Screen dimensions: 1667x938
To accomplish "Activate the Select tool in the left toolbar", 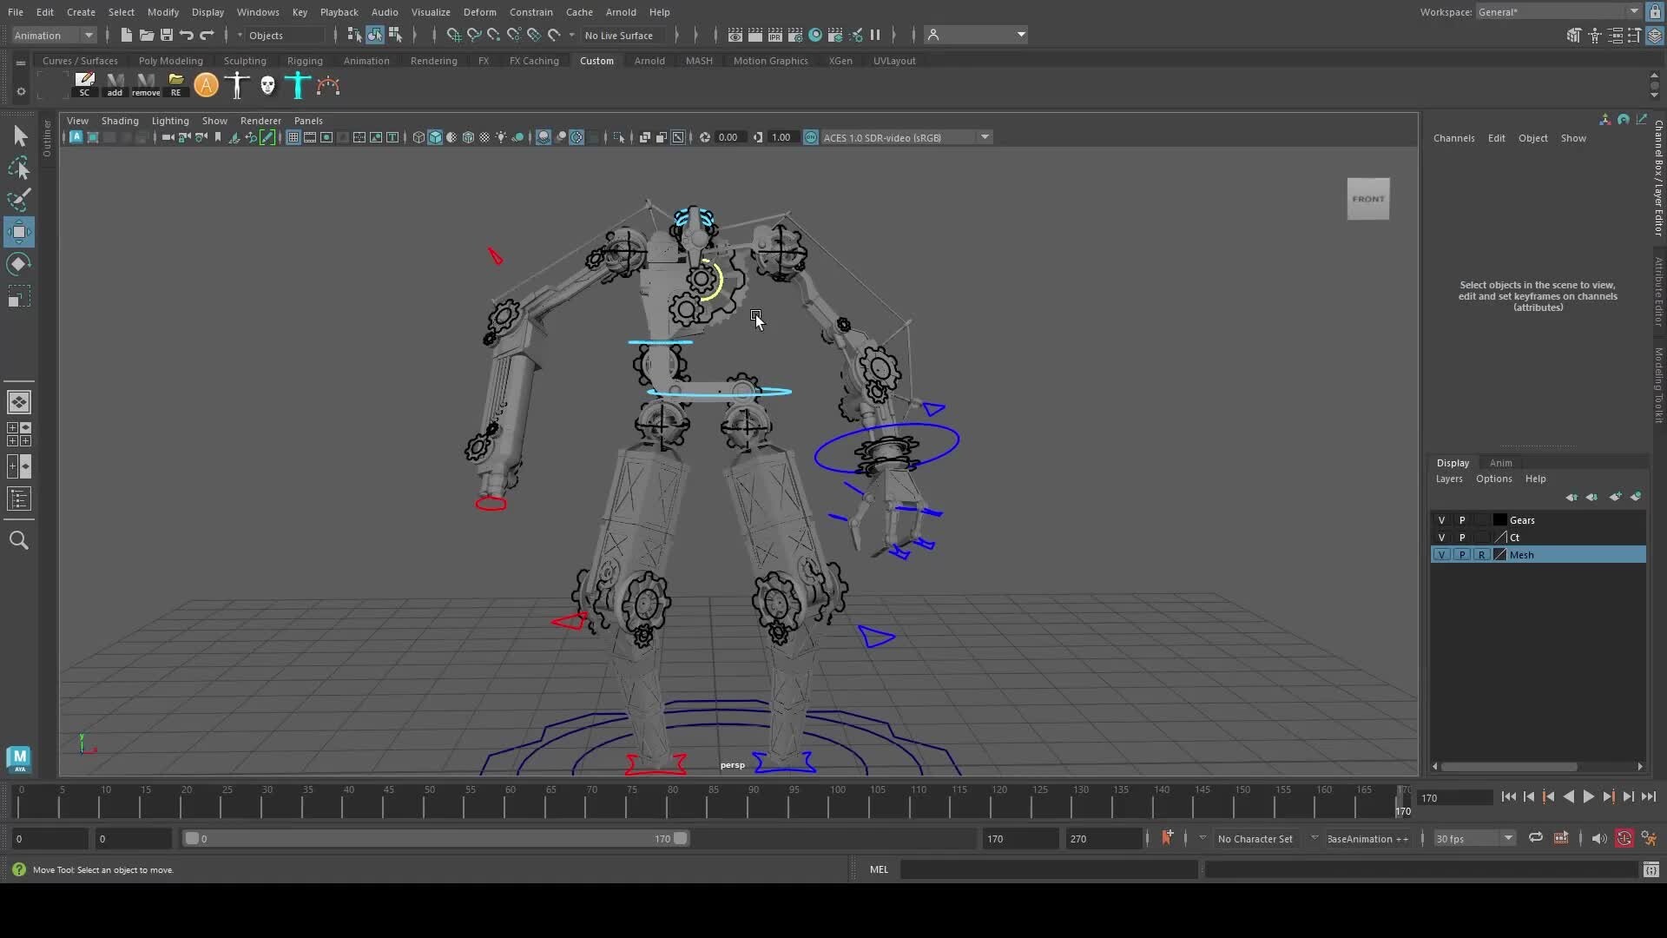I will pyautogui.click(x=19, y=135).
